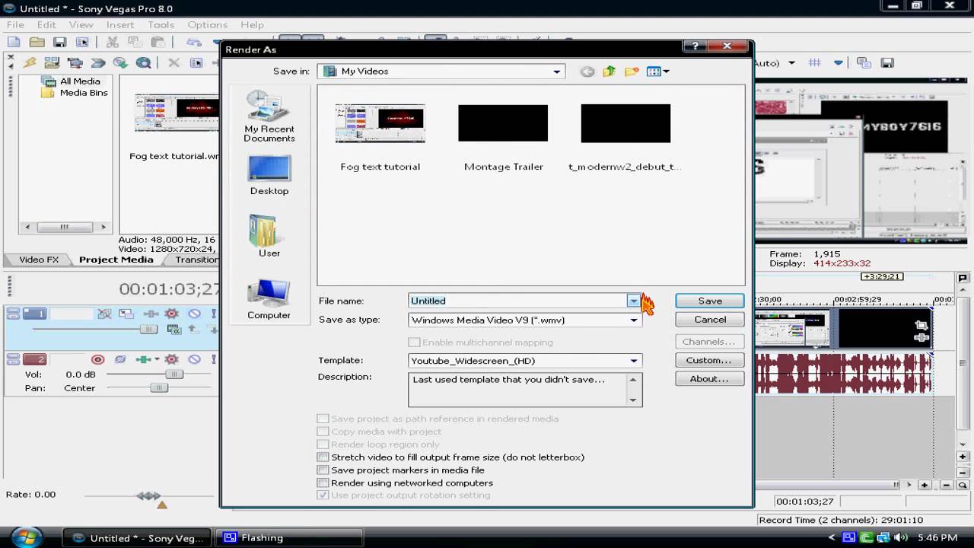Open the Save in My Videos dropdown

[556, 72]
